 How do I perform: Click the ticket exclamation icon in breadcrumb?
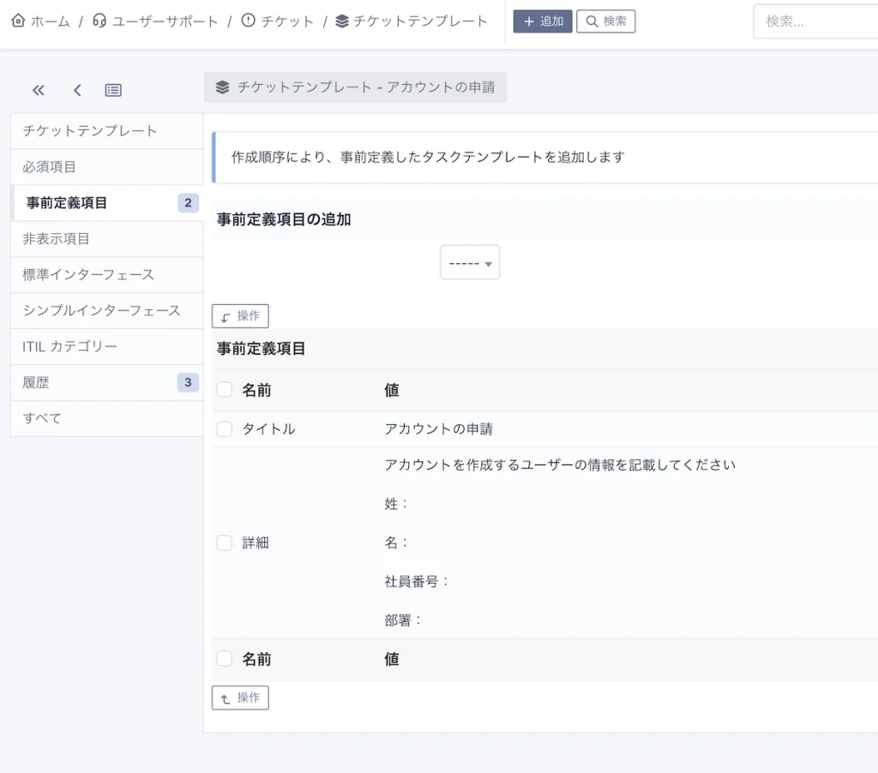(248, 21)
